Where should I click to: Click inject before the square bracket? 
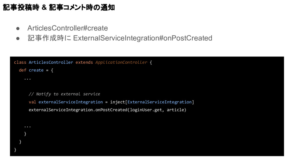pos(117,102)
